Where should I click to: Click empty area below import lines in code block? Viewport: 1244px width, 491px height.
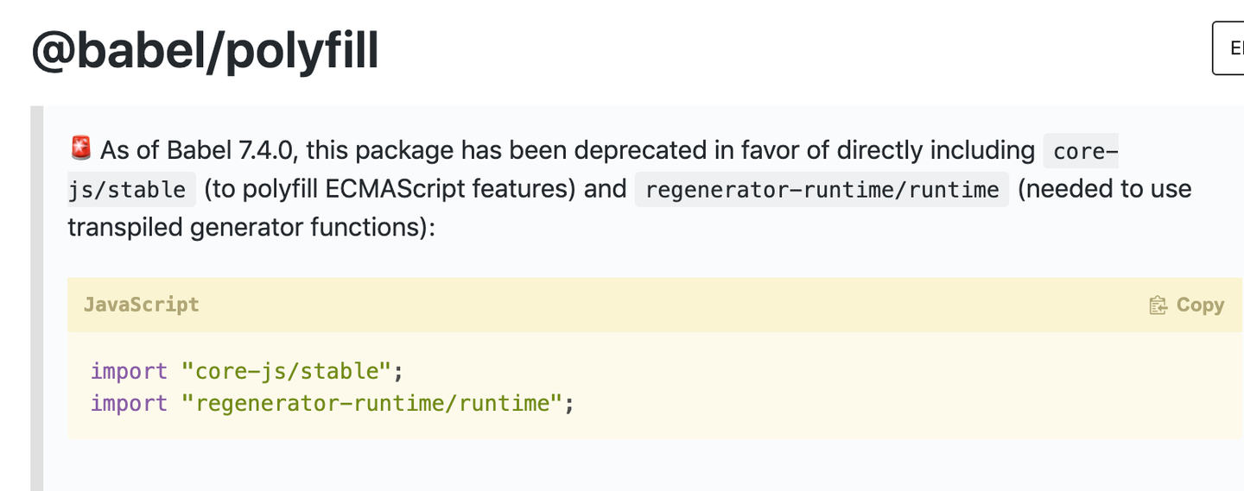click(x=655, y=427)
